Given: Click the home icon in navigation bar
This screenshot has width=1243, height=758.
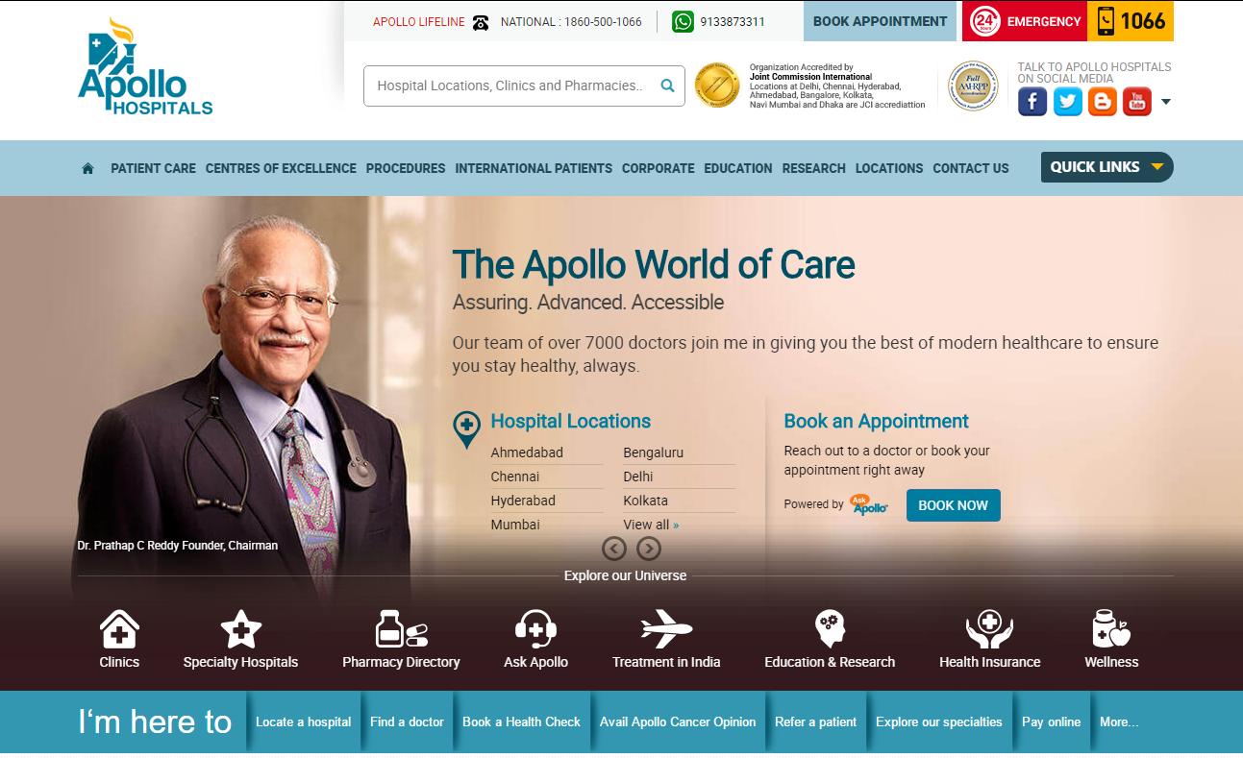Looking at the screenshot, I should (87, 168).
